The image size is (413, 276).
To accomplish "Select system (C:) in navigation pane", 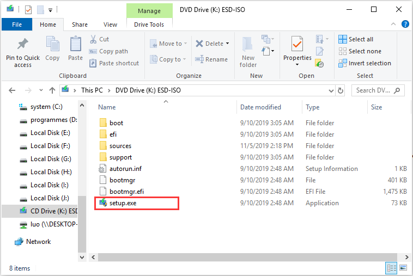I will click(x=46, y=107).
